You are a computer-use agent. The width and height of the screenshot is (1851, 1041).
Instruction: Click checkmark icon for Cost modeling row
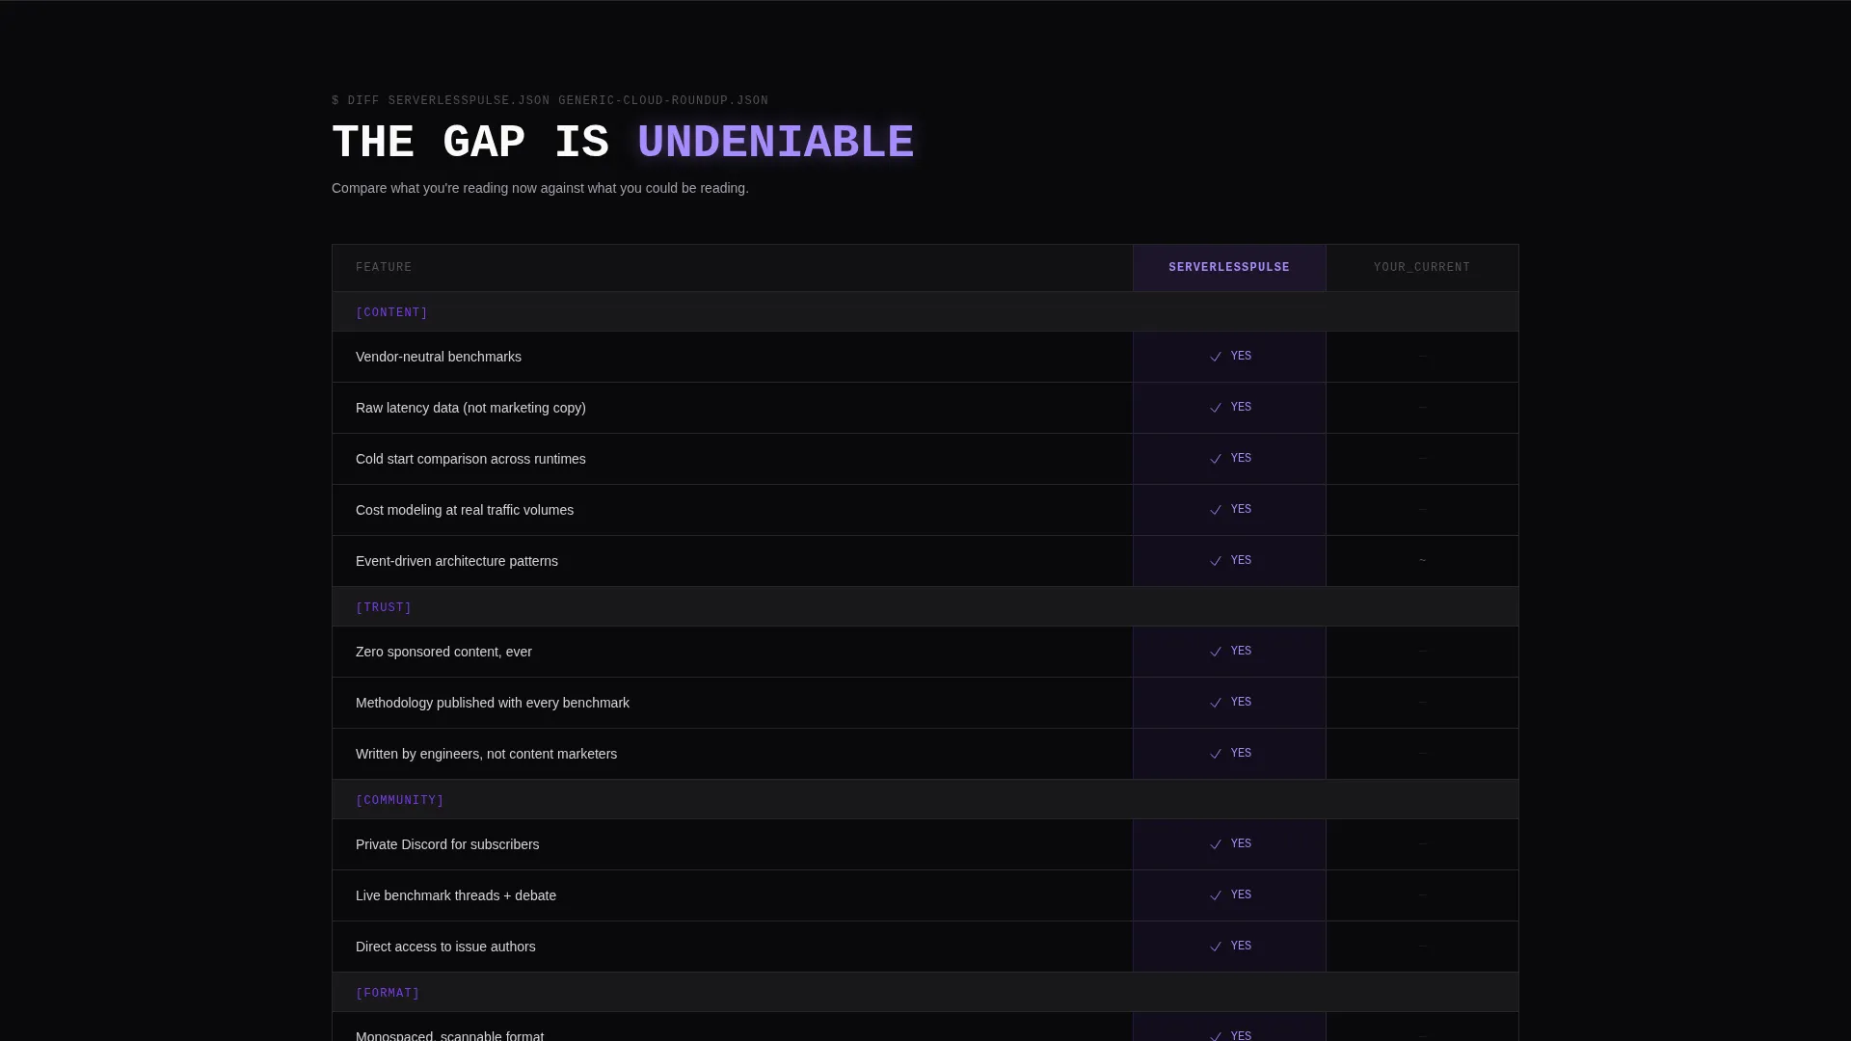click(1216, 510)
